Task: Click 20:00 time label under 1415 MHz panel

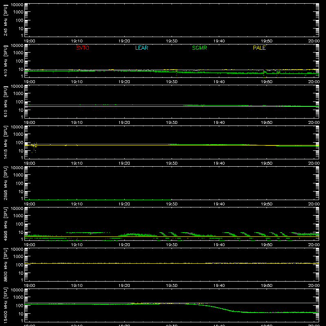Action: (314, 163)
